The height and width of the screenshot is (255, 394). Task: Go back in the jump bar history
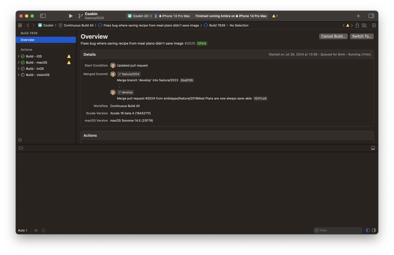(28, 25)
